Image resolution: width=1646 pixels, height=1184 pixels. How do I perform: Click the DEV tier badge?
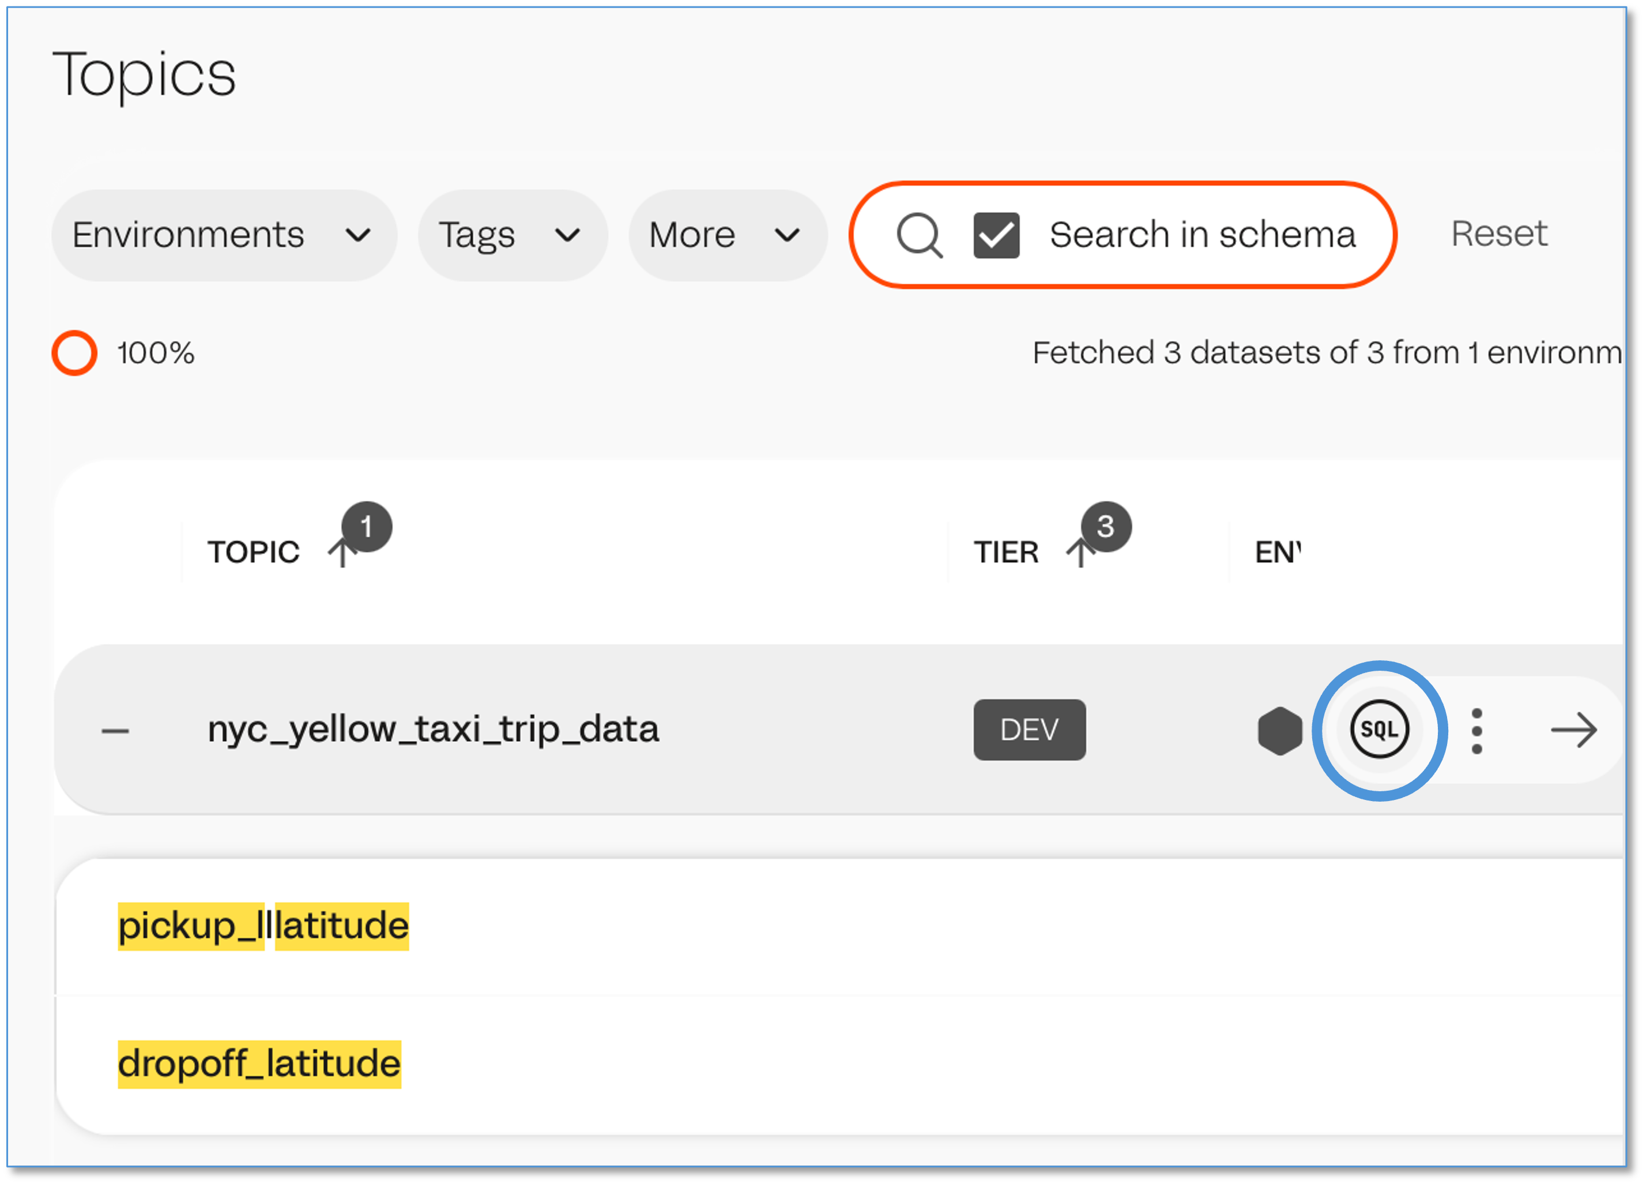[x=1029, y=730]
